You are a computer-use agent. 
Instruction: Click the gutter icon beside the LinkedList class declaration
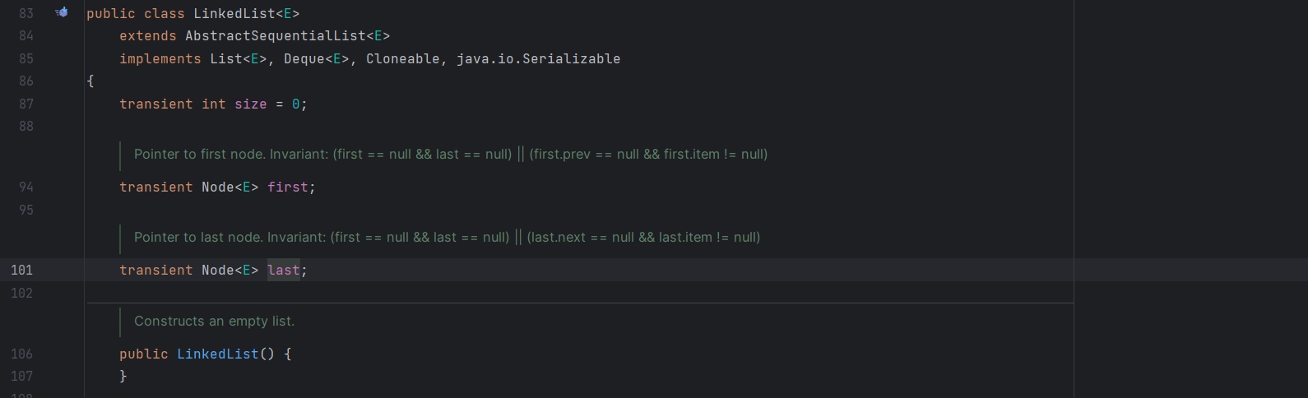(62, 12)
